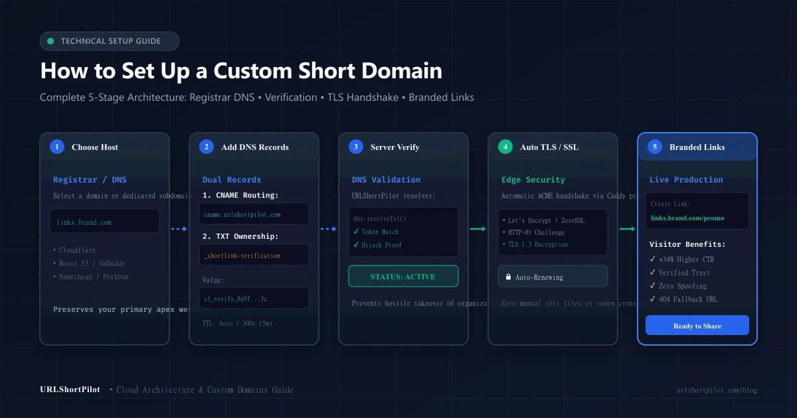Click step 3 circle for Server Verify

(356, 147)
